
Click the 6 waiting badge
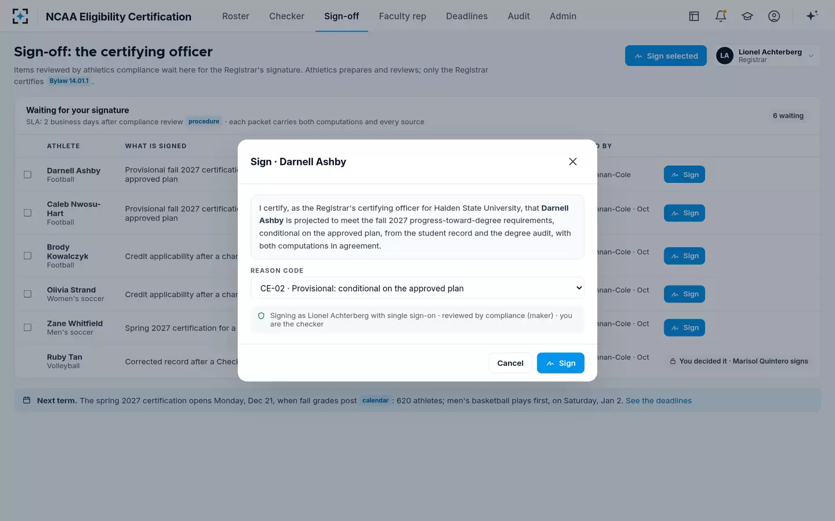[x=788, y=116]
